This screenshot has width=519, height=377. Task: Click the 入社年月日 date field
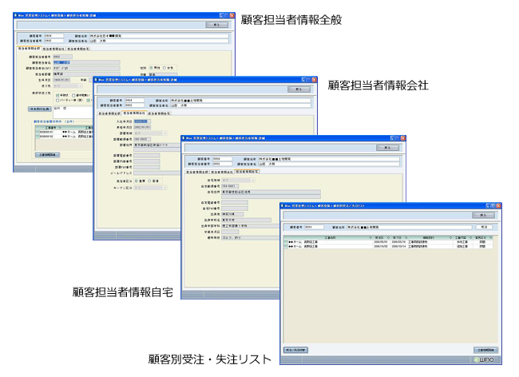(x=141, y=121)
